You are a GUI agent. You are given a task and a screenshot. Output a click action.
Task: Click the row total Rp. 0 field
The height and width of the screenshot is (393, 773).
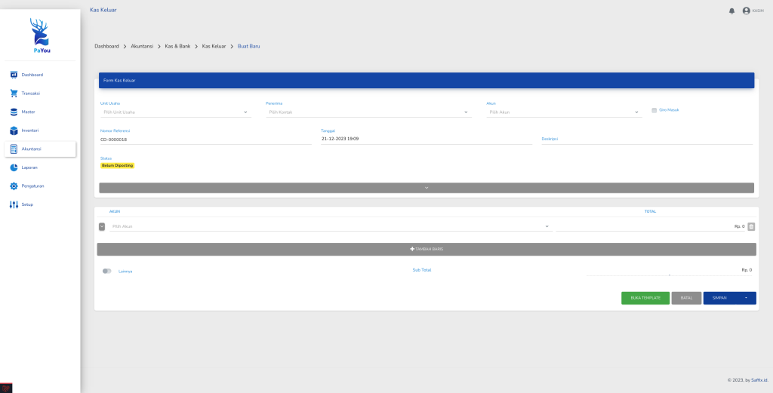click(651, 226)
